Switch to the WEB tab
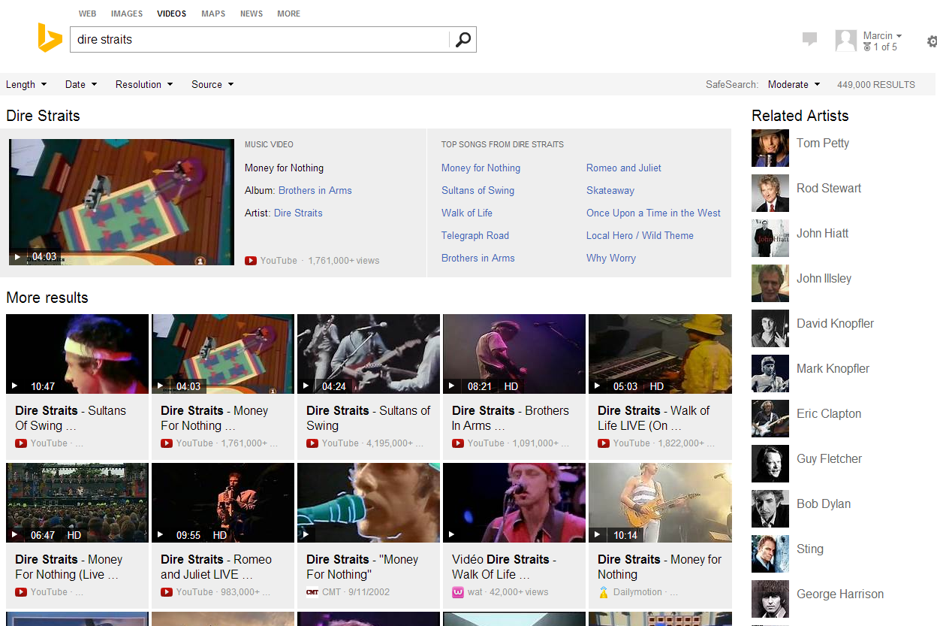 (87, 14)
